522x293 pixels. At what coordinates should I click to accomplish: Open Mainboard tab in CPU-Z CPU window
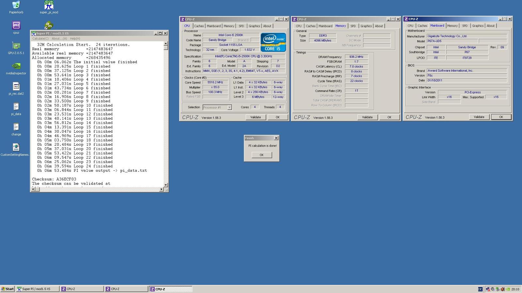214,26
